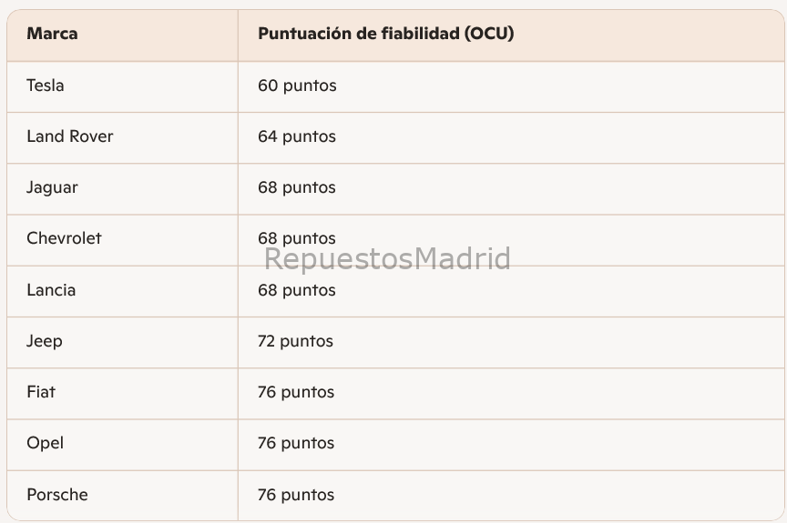Select the Land Rover brand cell

70,137
